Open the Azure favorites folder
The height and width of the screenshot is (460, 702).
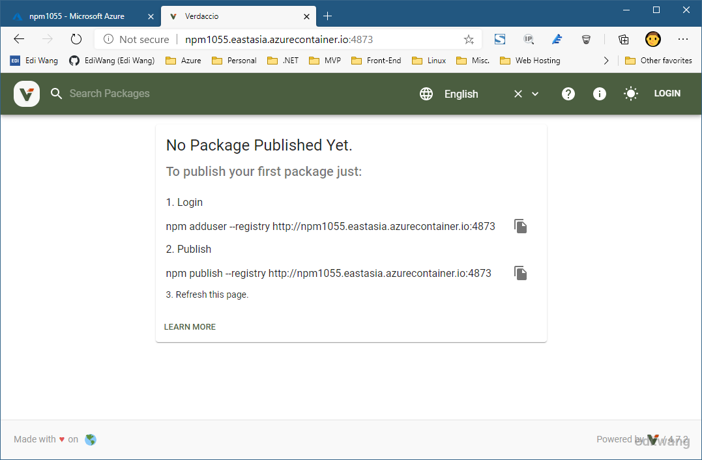184,61
